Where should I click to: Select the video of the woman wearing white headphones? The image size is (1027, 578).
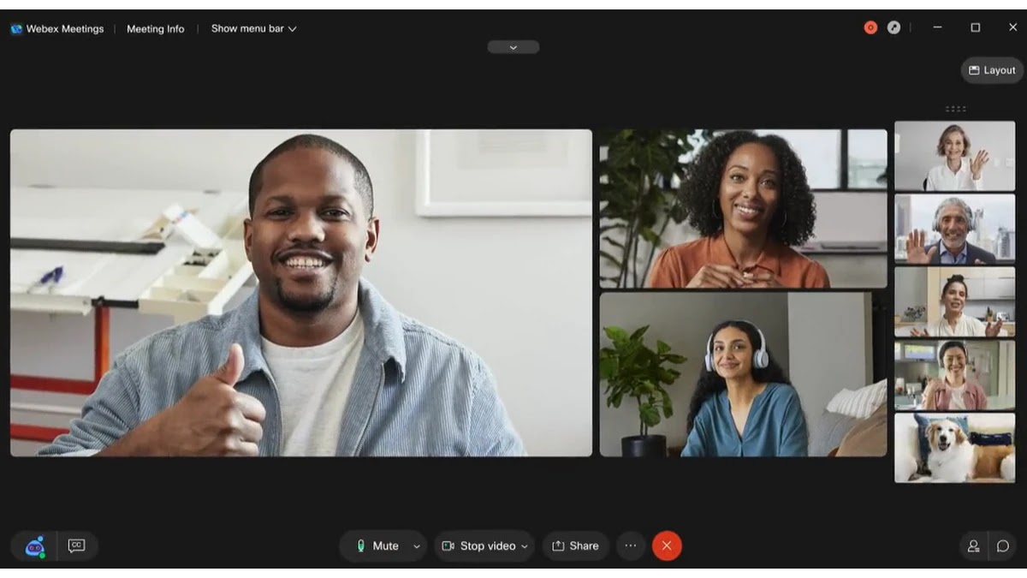[x=743, y=374]
